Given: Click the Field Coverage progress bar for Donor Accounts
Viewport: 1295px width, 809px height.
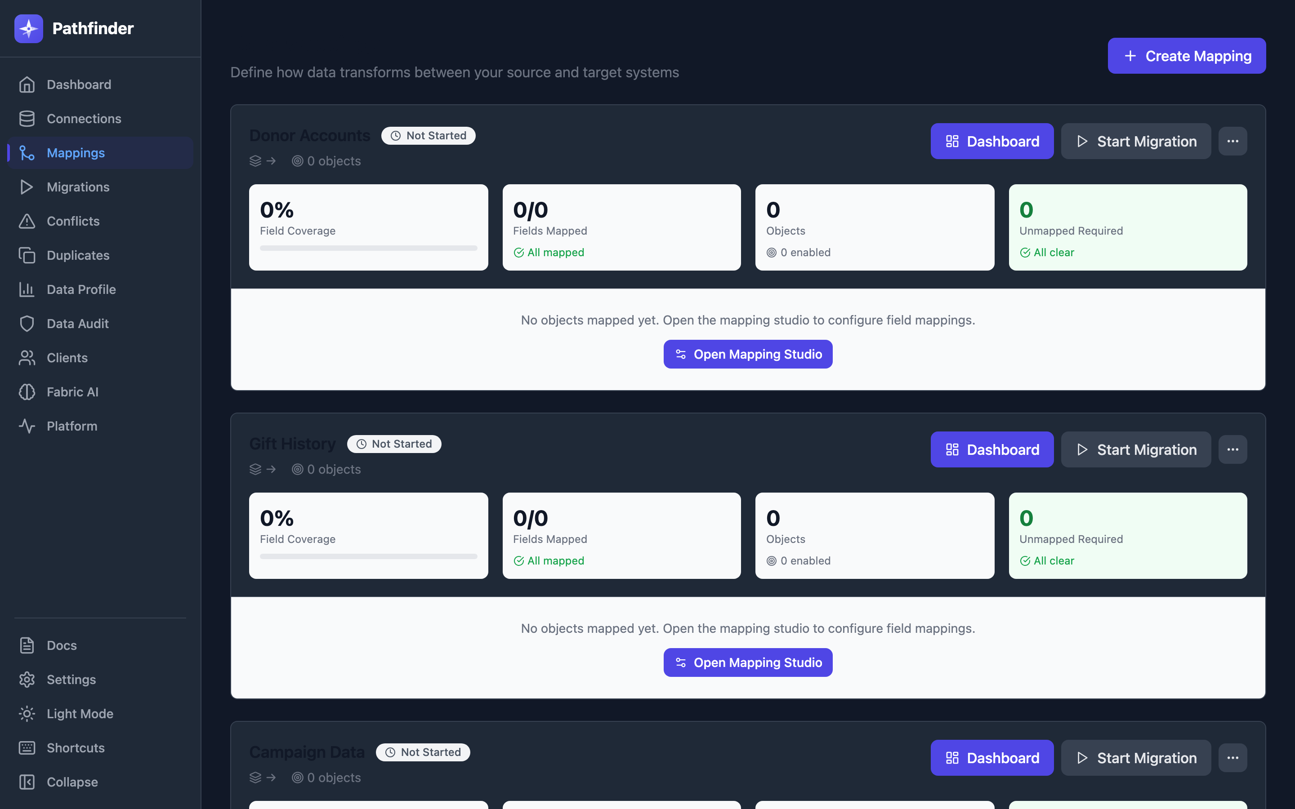Looking at the screenshot, I should coord(368,248).
